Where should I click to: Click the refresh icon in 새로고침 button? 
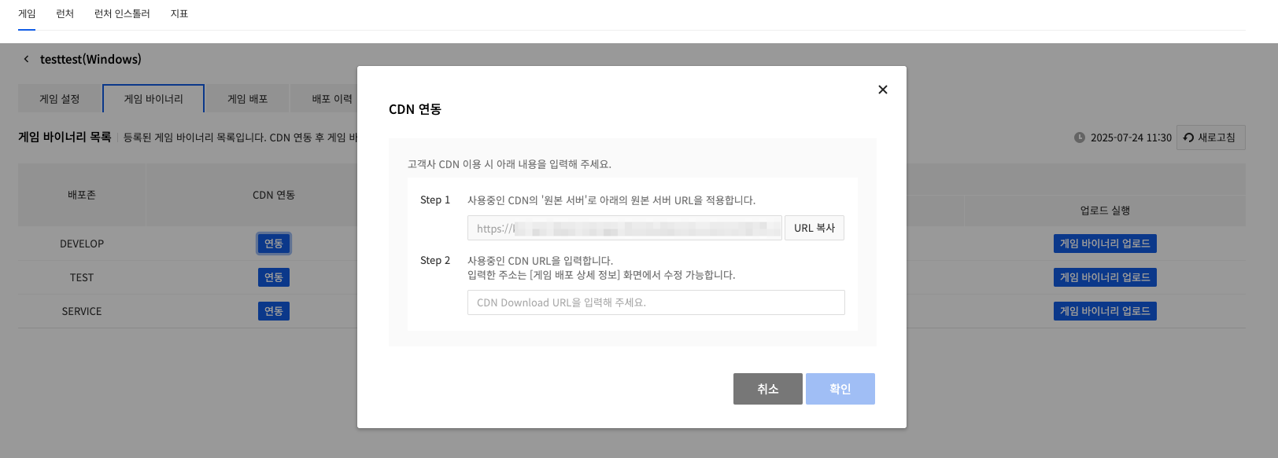tap(1188, 137)
